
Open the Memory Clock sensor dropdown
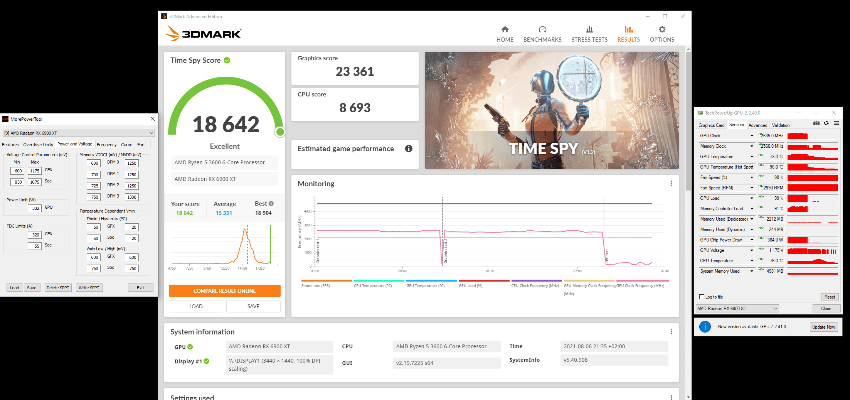(x=751, y=146)
